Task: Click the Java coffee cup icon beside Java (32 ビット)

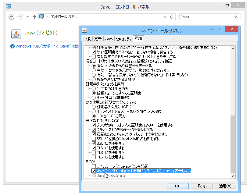Action: [x=16, y=34]
